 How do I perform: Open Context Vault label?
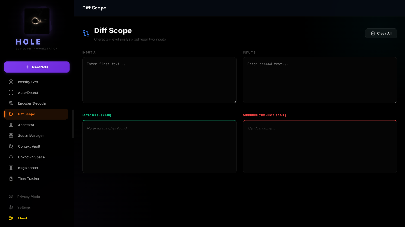pyautogui.click(x=29, y=146)
